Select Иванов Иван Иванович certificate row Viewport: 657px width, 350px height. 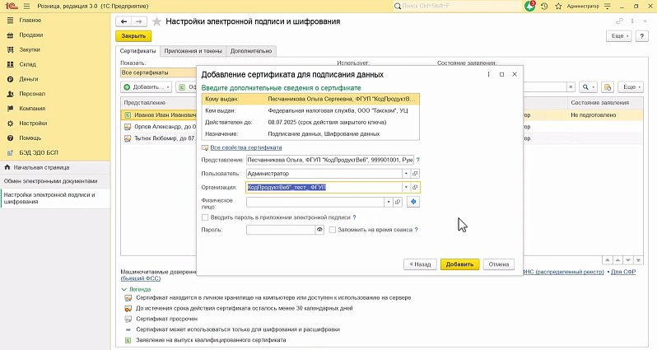[x=159, y=114]
